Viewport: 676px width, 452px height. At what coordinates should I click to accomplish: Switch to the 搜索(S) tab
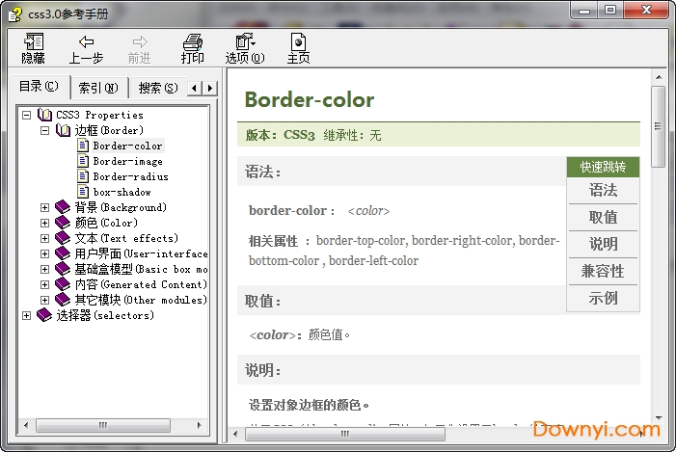[x=158, y=88]
